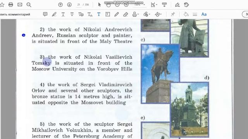Click the 'd)' image label
This screenshot has width=248, height=139.
pyautogui.click(x=207, y=78)
